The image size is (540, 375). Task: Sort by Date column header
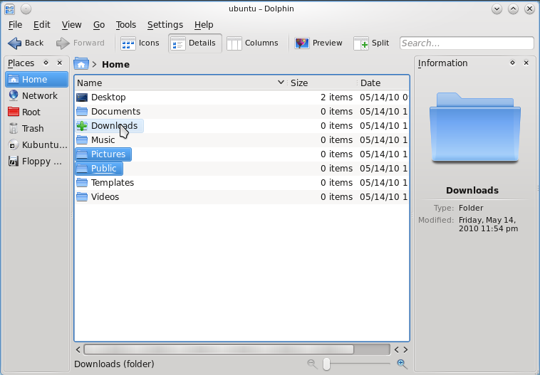pyautogui.click(x=383, y=83)
